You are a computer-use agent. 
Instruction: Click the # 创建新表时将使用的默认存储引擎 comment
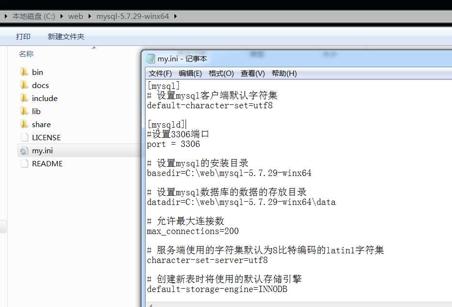(x=224, y=279)
